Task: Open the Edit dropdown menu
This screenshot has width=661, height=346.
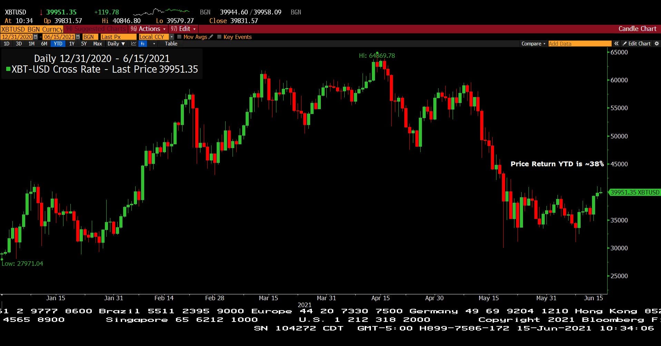Action: click(183, 29)
